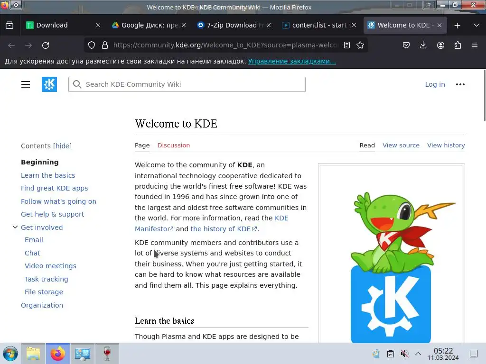This screenshot has width=486, height=364.
Task: Open the system settings taskbar icon
Action: tap(83, 354)
